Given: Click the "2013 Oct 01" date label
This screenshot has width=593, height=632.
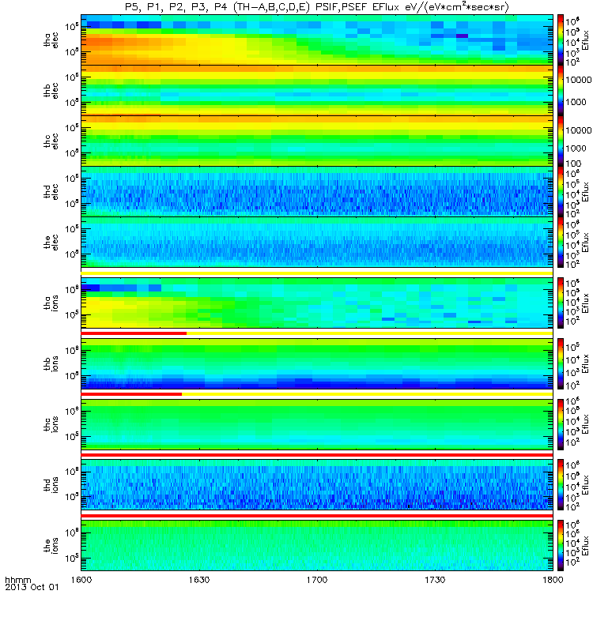Looking at the screenshot, I should click(32, 587).
